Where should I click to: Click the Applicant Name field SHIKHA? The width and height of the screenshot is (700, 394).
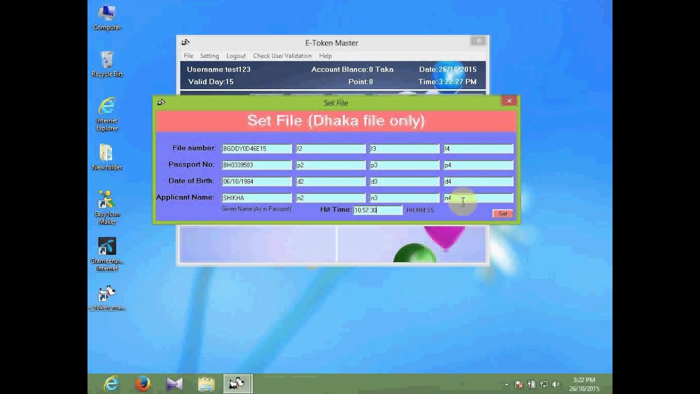(x=256, y=198)
